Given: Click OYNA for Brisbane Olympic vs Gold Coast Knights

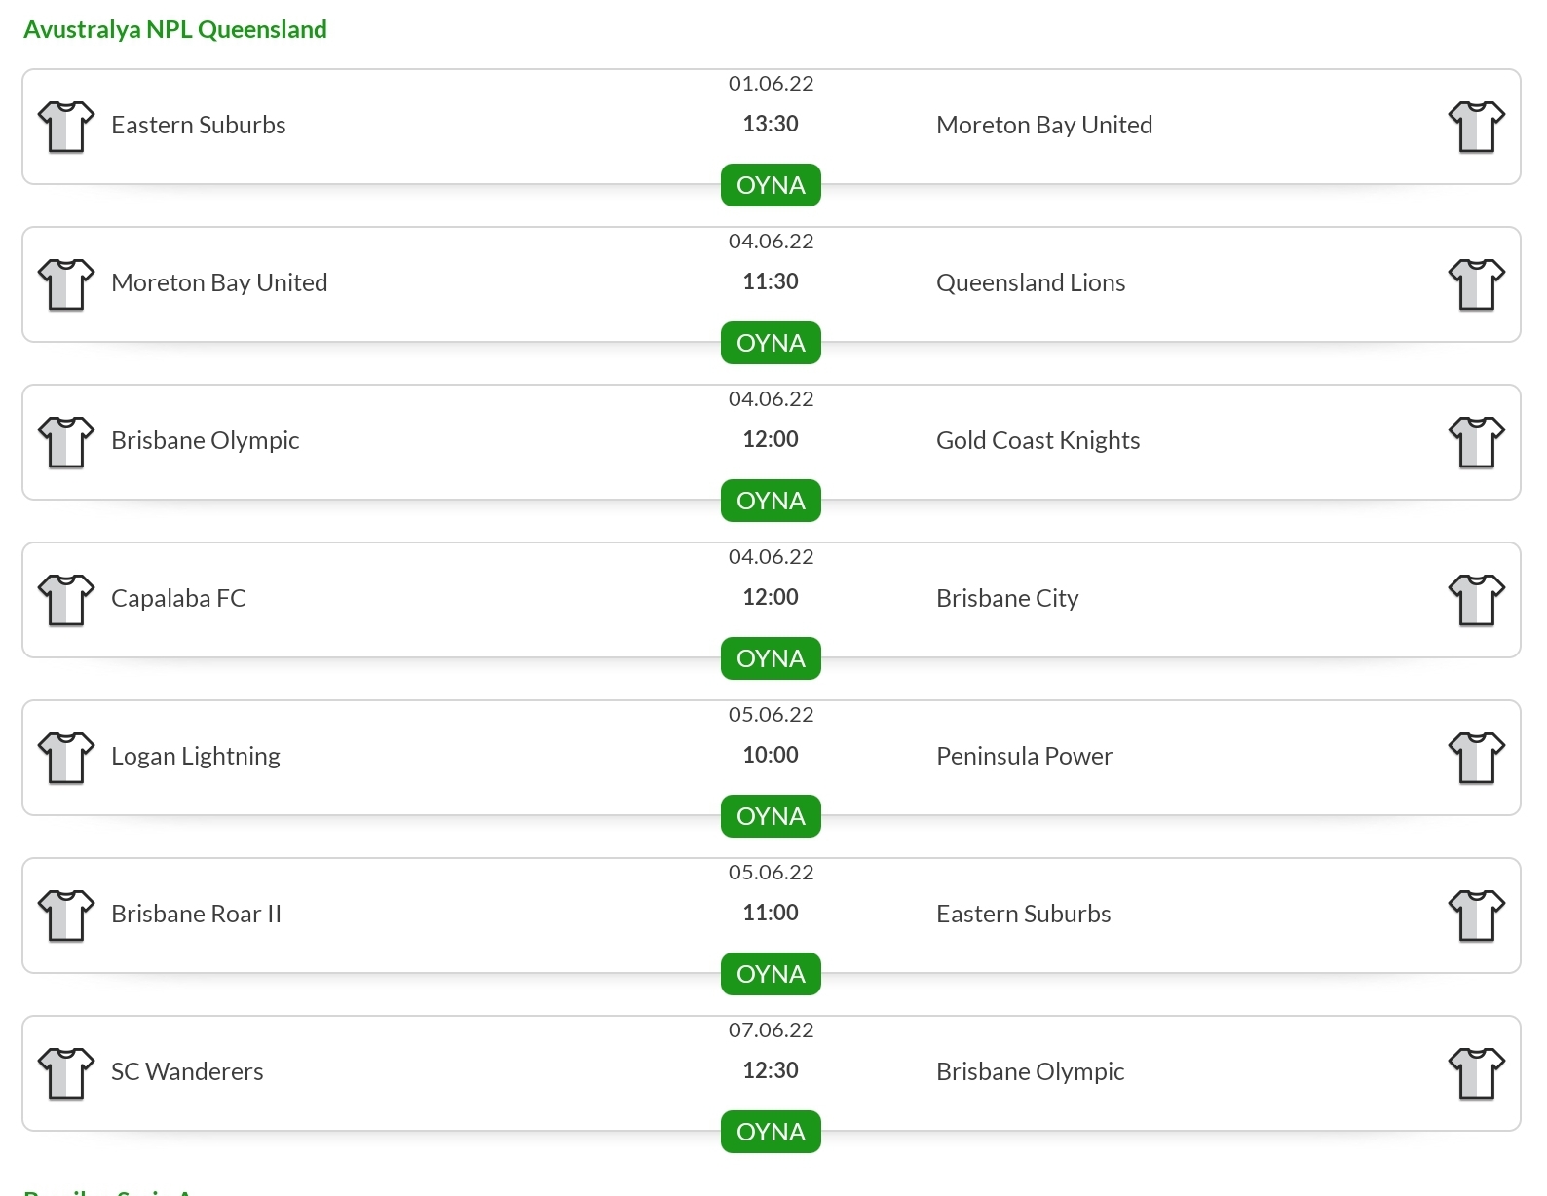Looking at the screenshot, I should coord(771,501).
